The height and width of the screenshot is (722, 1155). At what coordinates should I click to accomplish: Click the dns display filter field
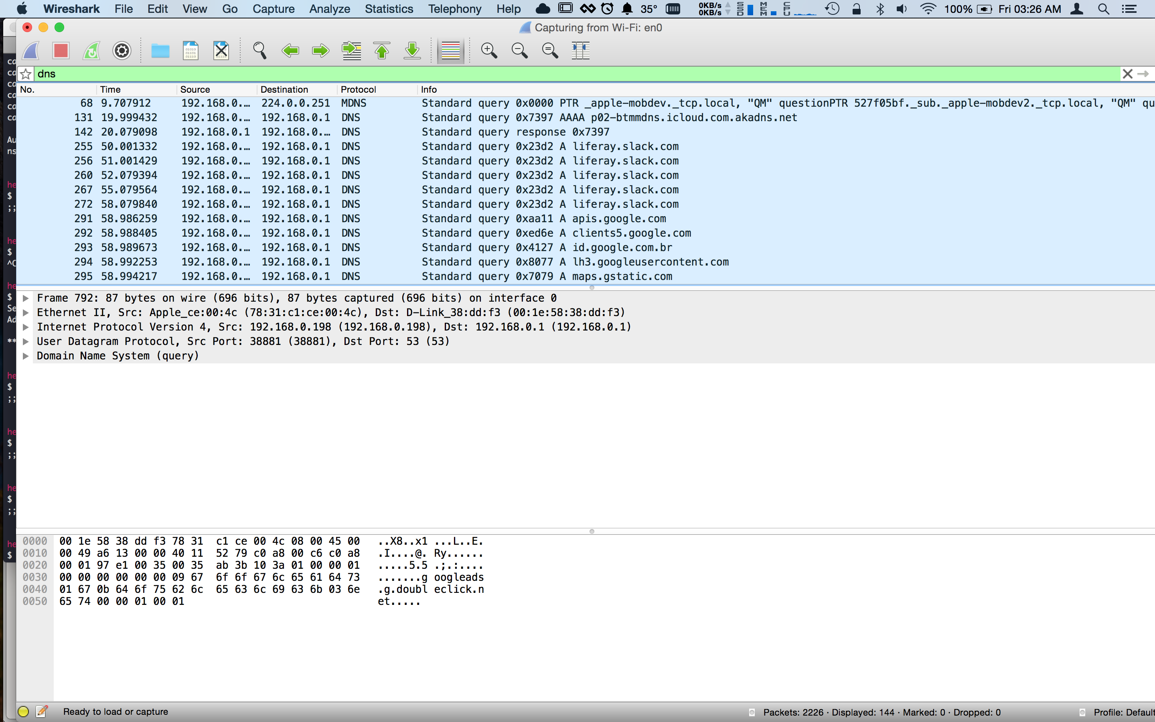click(x=573, y=74)
